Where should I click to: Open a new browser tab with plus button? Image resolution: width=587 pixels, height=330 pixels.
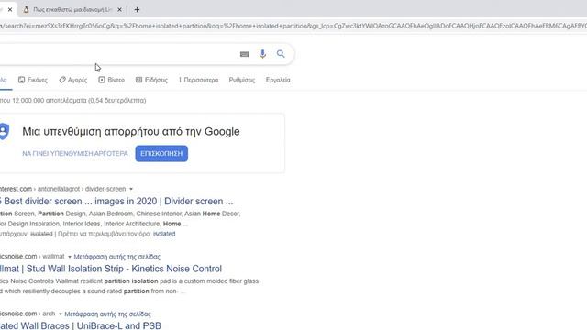(x=137, y=10)
